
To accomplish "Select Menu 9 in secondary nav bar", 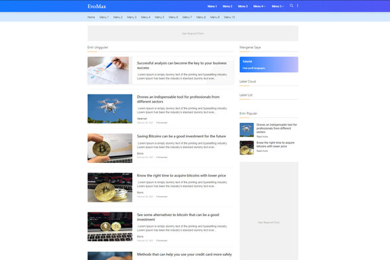I will [x=214, y=17].
